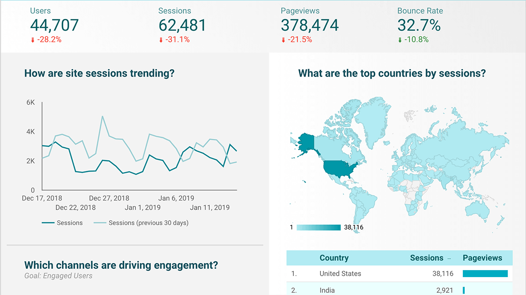Click the -31.1% Sessions change value

pos(178,40)
